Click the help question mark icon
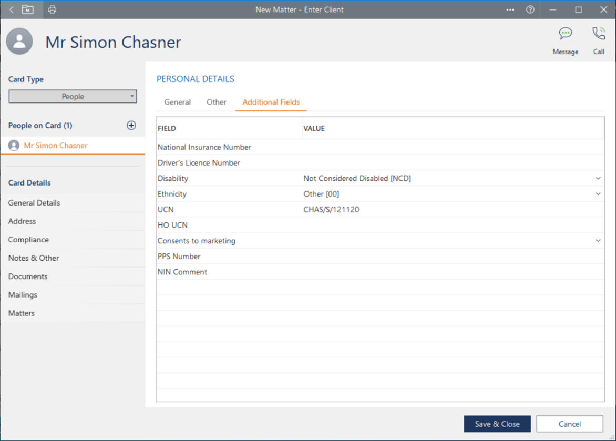Viewport: 616px width, 441px height. (x=530, y=9)
